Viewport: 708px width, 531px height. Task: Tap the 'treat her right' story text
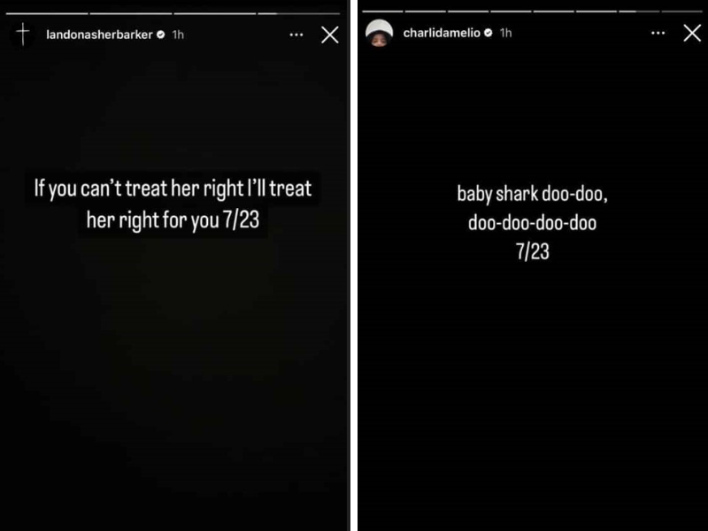[173, 204]
